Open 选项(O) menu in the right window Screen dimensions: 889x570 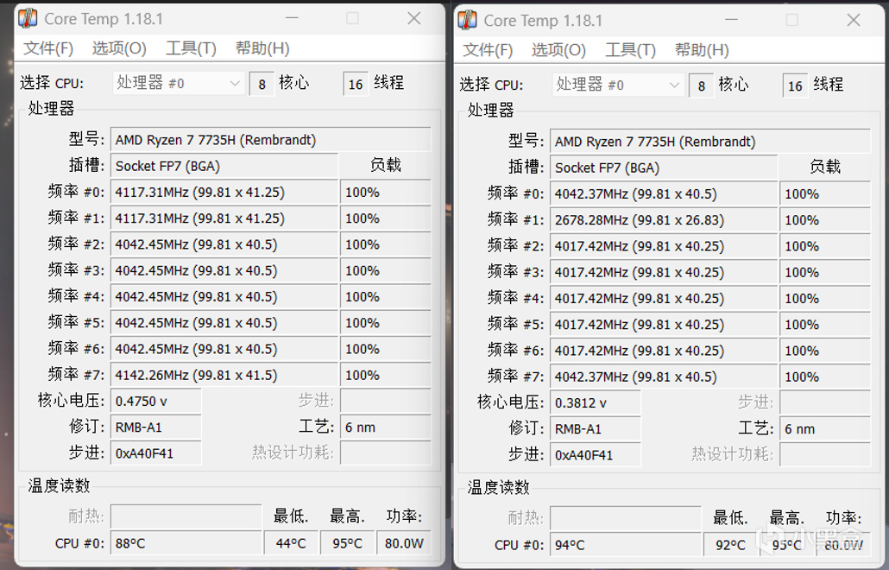coord(558,50)
